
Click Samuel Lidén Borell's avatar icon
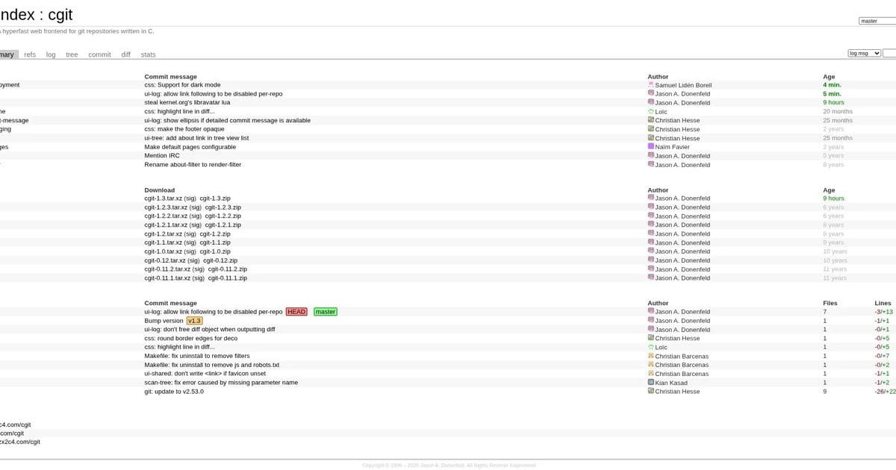click(x=650, y=84)
